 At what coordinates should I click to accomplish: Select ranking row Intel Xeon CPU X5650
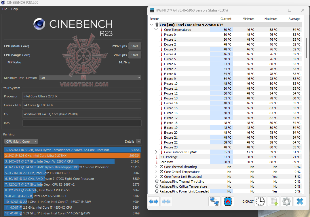tap(72, 190)
